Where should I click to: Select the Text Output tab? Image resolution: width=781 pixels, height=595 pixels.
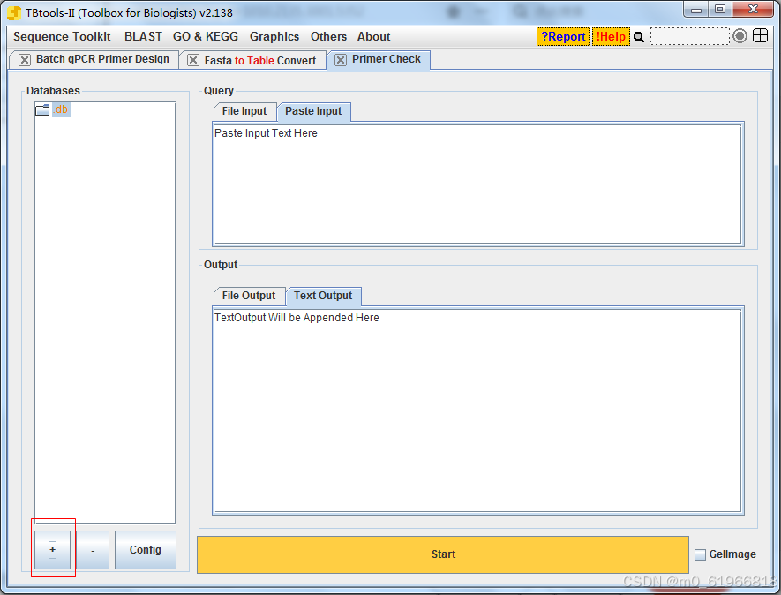pos(323,296)
